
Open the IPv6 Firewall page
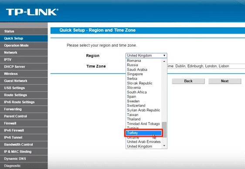coord(24,130)
